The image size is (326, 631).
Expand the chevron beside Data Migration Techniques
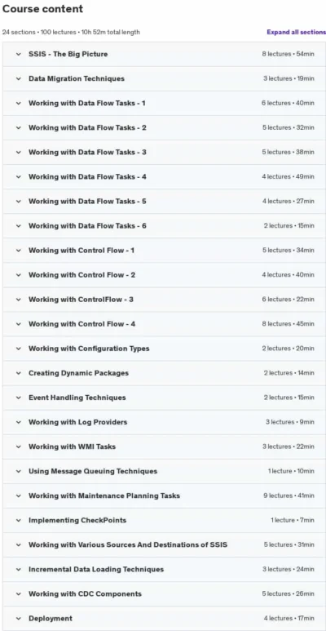[18, 79]
